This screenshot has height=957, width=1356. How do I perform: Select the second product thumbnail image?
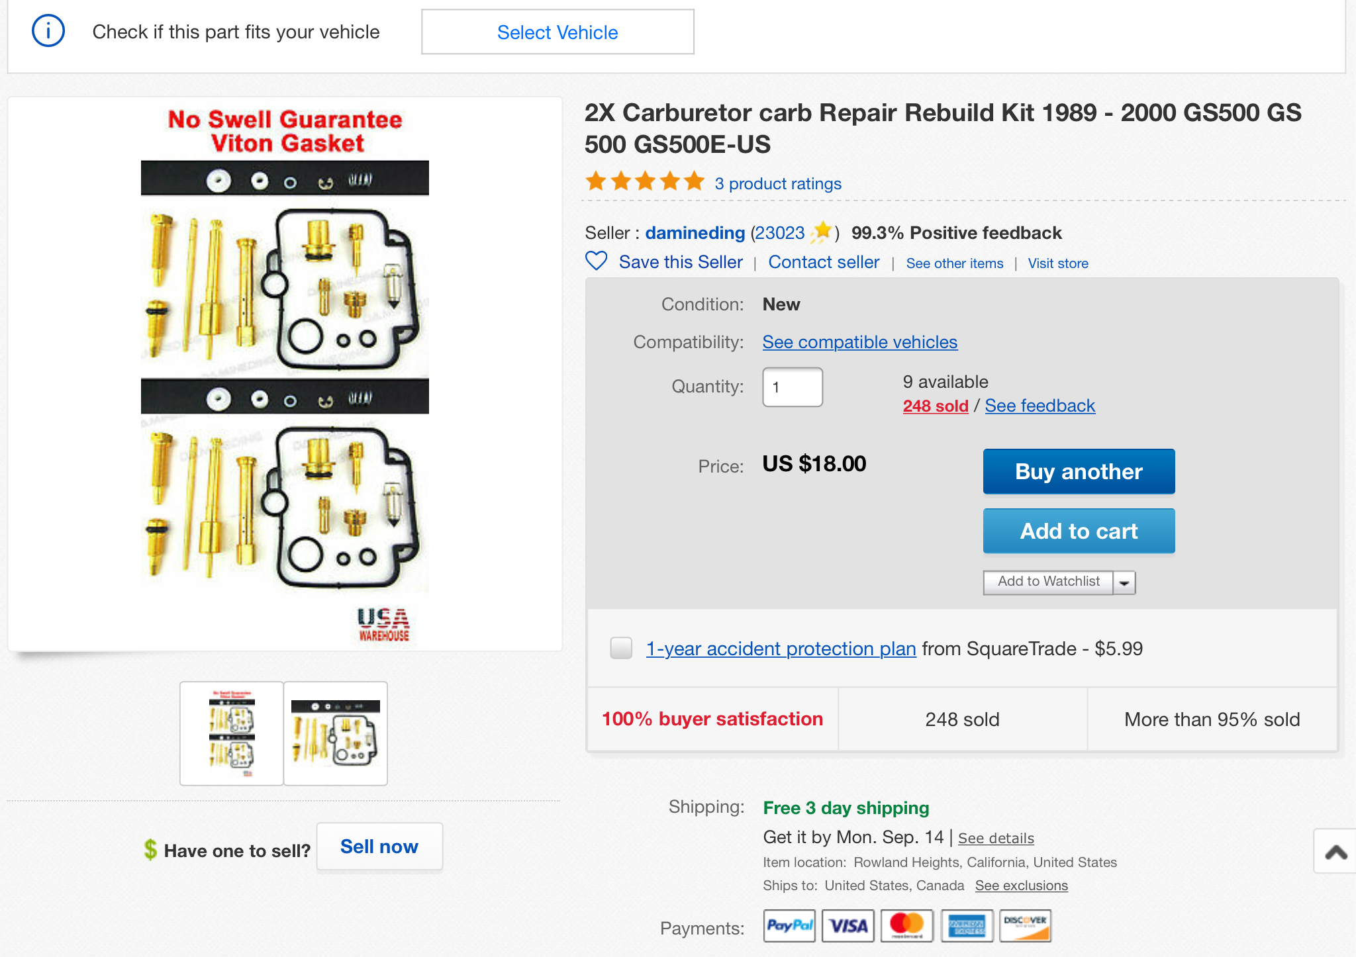pos(336,733)
